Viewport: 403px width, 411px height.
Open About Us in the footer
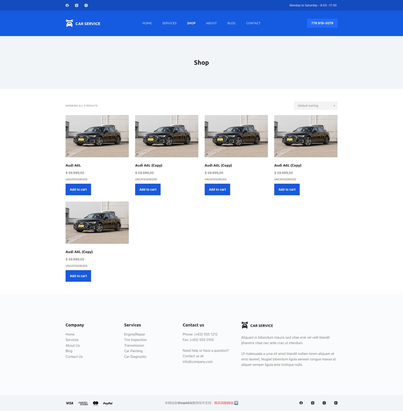73,345
